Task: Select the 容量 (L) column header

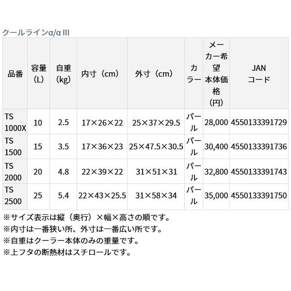Action: pos(39,74)
